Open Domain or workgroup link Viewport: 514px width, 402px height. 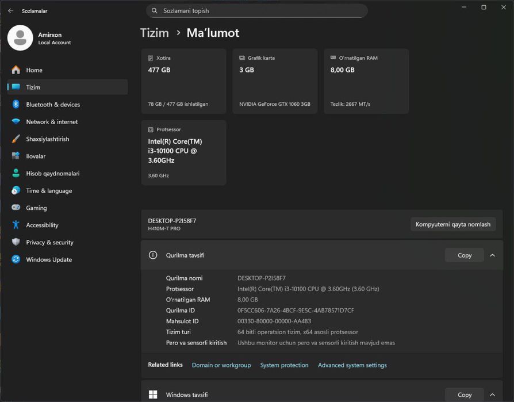tap(221, 365)
